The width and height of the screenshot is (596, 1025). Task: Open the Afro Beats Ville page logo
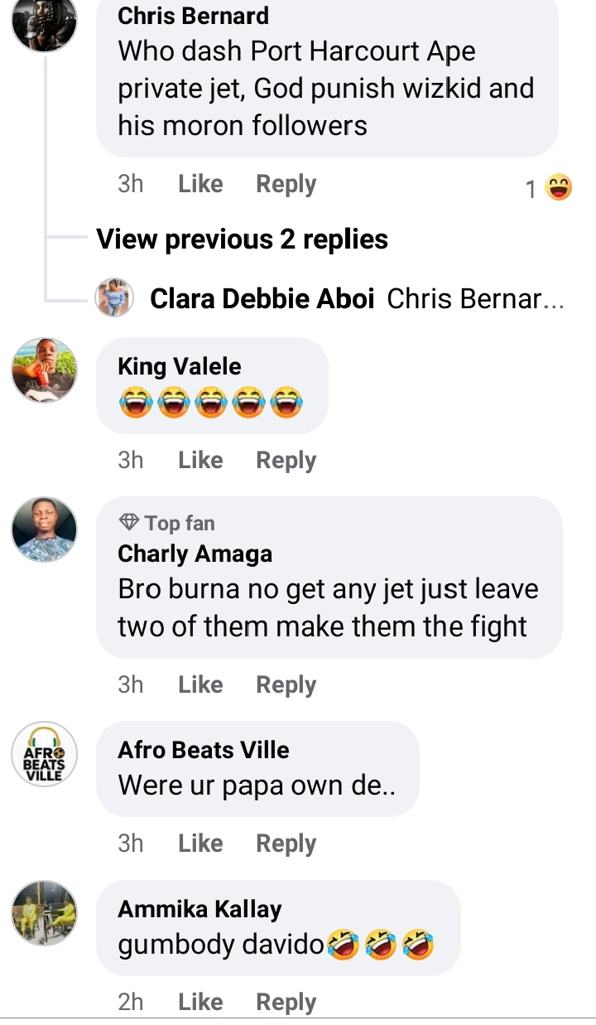click(44, 753)
